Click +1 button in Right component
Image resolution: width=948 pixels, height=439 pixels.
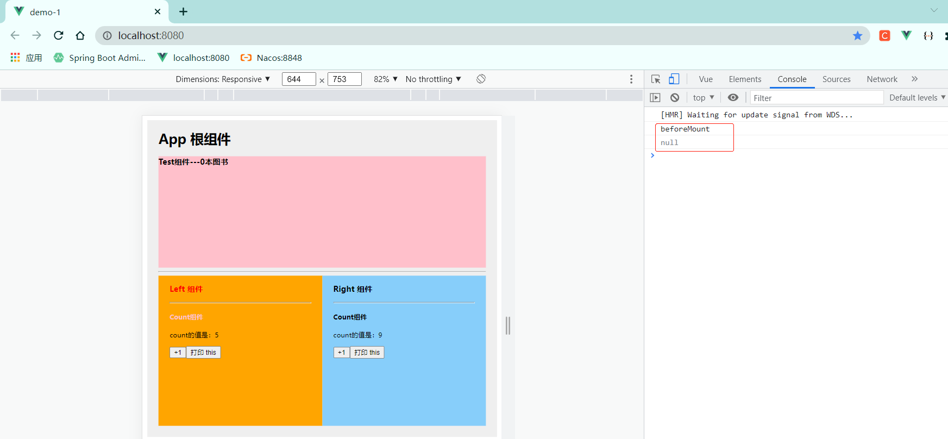[341, 353]
